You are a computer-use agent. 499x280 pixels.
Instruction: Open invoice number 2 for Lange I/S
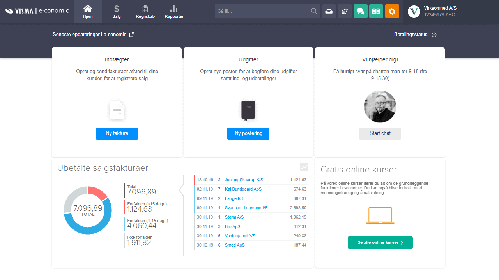[x=219, y=198]
